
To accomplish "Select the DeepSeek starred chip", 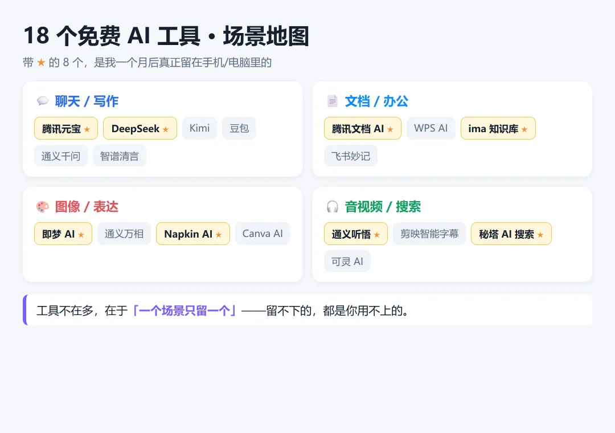I will (x=140, y=128).
